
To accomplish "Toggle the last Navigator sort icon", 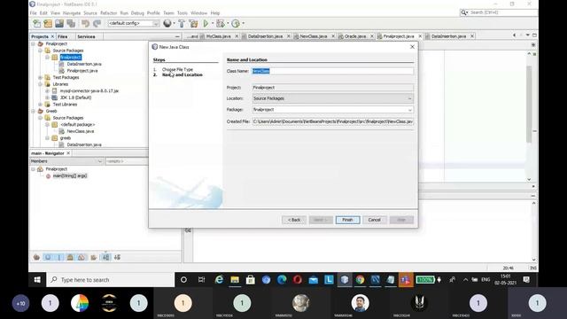I will [117, 257].
